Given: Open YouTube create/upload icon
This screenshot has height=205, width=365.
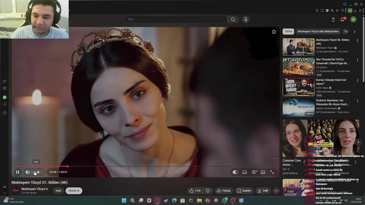Looking at the screenshot, I should pyautogui.click(x=333, y=19).
